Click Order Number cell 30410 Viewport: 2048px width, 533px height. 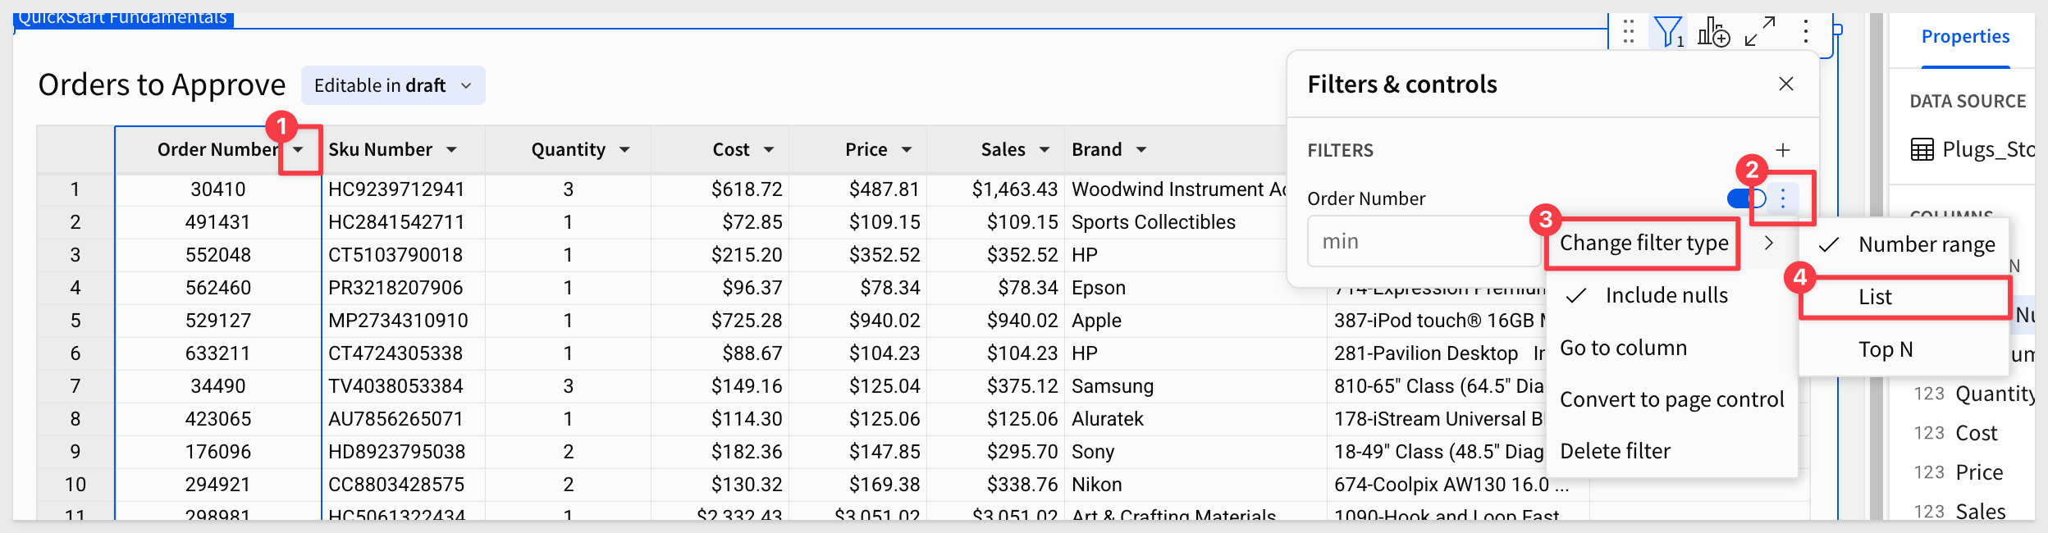(x=218, y=189)
